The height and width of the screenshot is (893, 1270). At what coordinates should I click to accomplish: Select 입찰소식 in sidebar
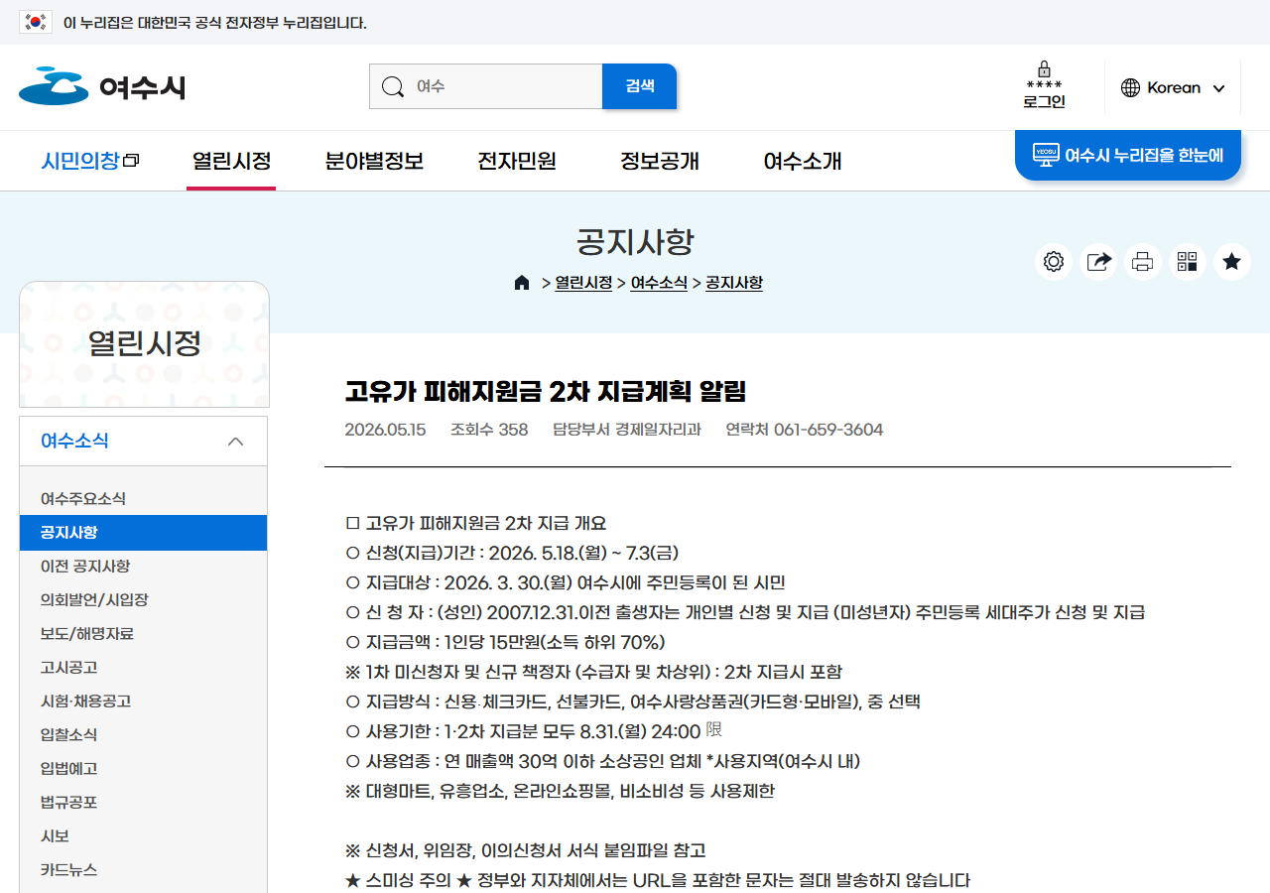click(x=143, y=734)
